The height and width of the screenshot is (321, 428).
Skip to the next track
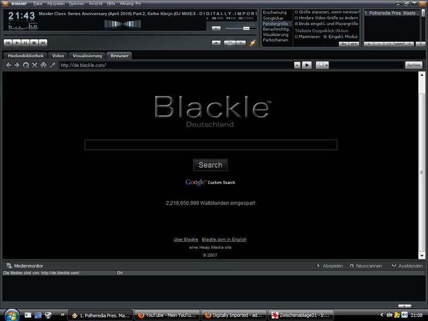[43, 43]
